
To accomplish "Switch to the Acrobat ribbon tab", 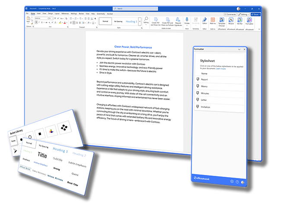I will [110, 14].
